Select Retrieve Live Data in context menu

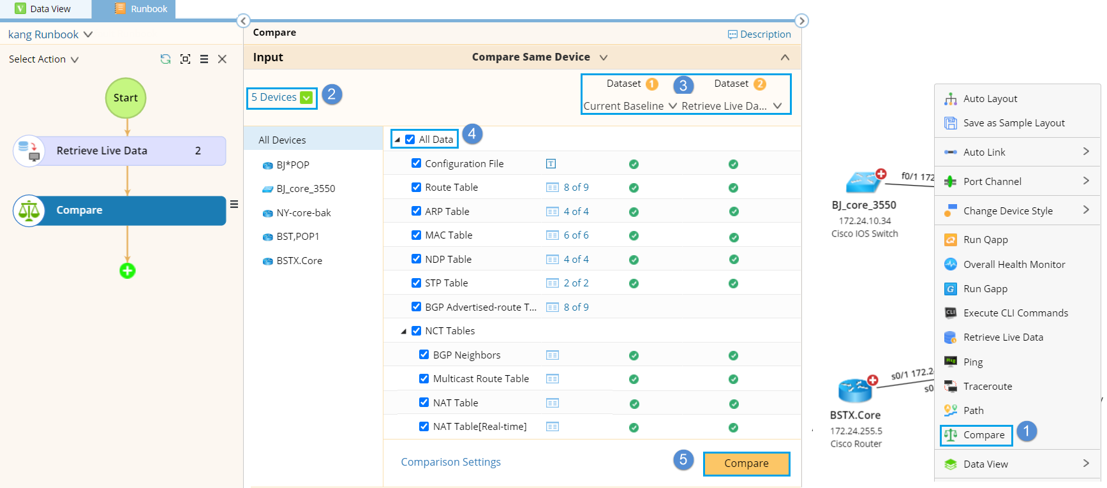point(1003,337)
